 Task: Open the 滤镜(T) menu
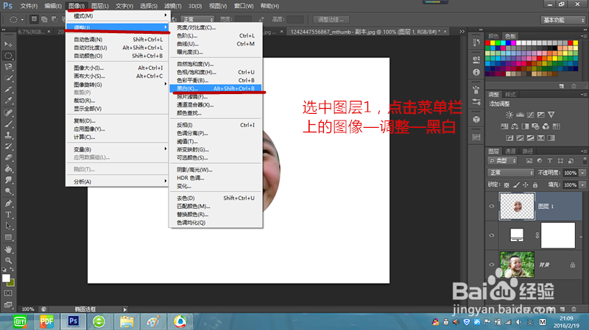(x=173, y=6)
